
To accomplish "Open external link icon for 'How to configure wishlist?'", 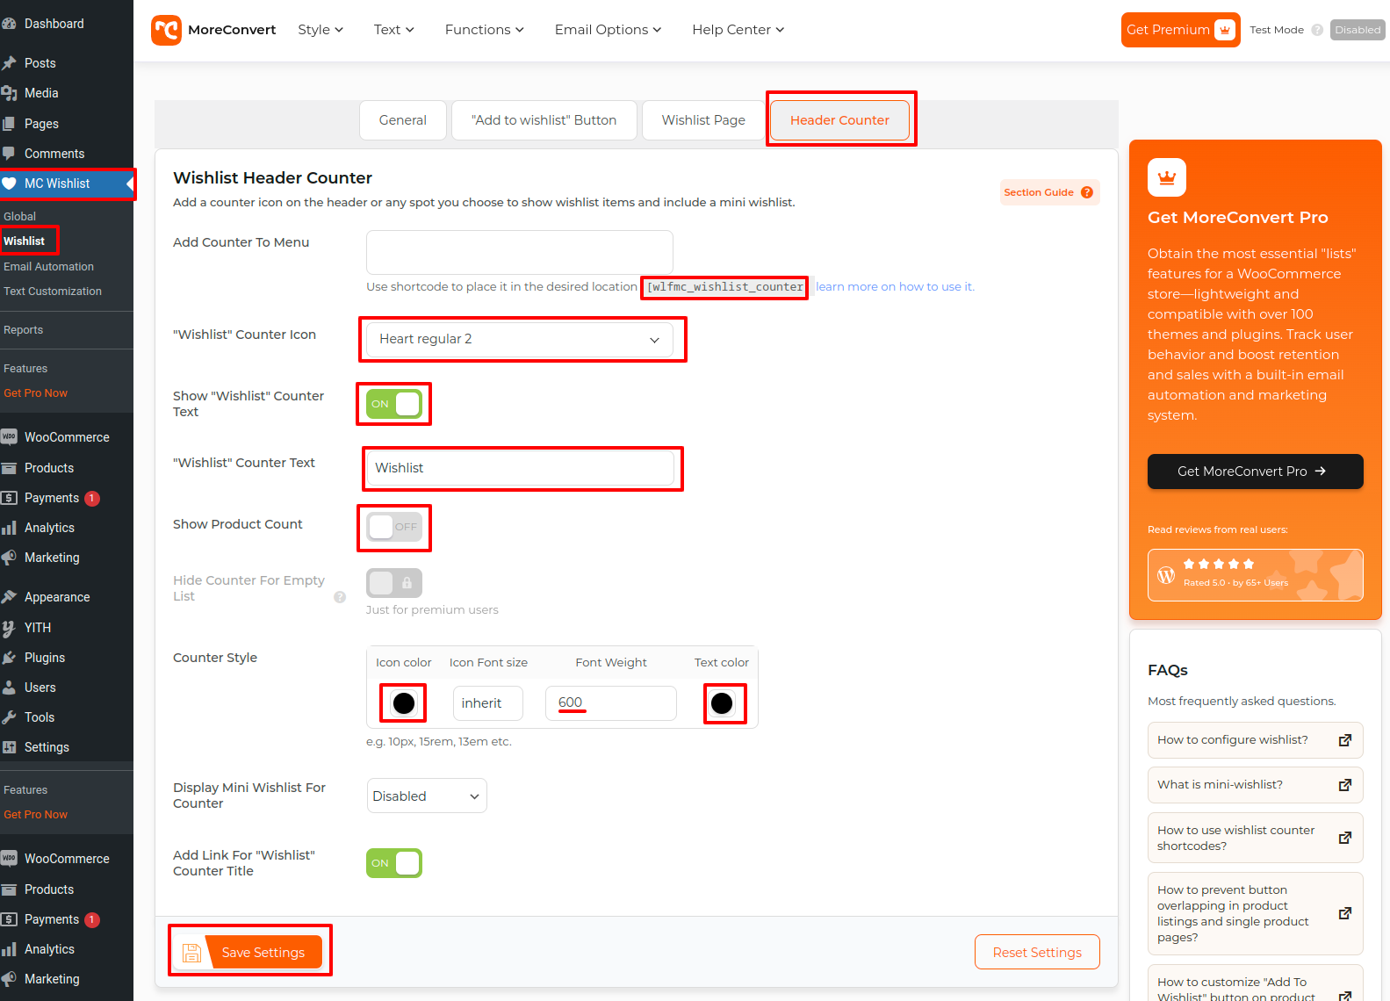I will point(1344,740).
